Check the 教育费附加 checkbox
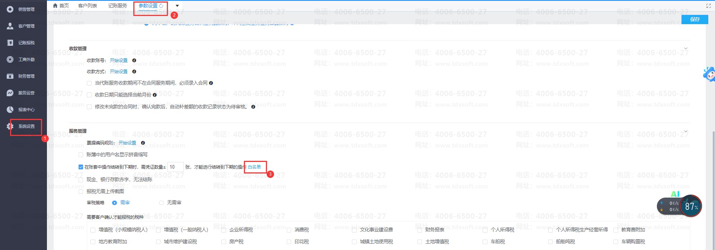Image resolution: width=715 pixels, height=250 pixels. pyautogui.click(x=616, y=230)
